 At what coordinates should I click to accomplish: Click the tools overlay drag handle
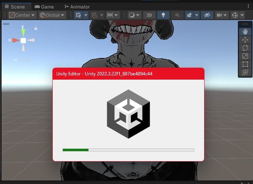(245, 24)
